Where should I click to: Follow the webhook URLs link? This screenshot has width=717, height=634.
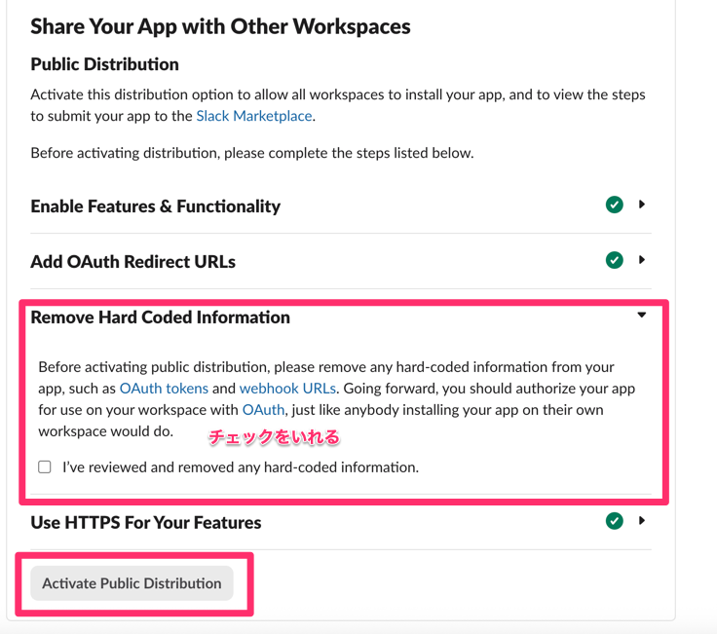click(x=287, y=389)
